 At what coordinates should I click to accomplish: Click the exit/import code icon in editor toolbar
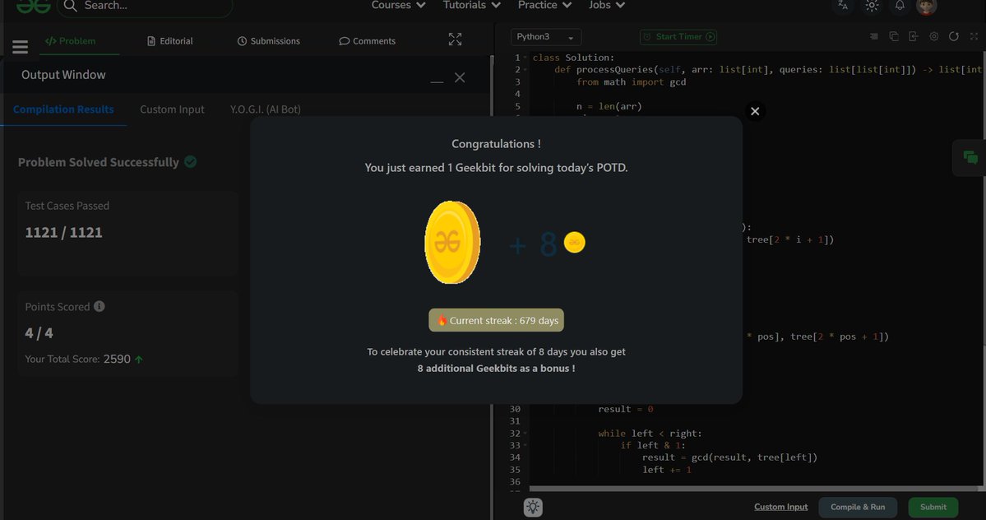(x=914, y=36)
